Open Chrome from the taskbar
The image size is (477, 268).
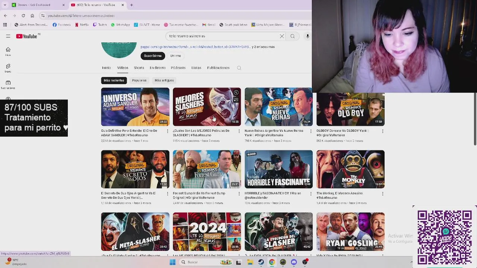(272, 262)
